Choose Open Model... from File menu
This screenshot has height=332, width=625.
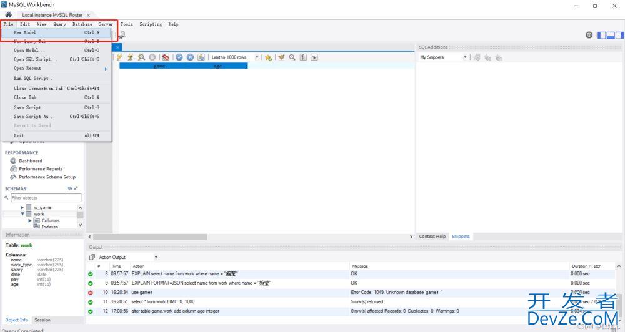pyautogui.click(x=56, y=50)
